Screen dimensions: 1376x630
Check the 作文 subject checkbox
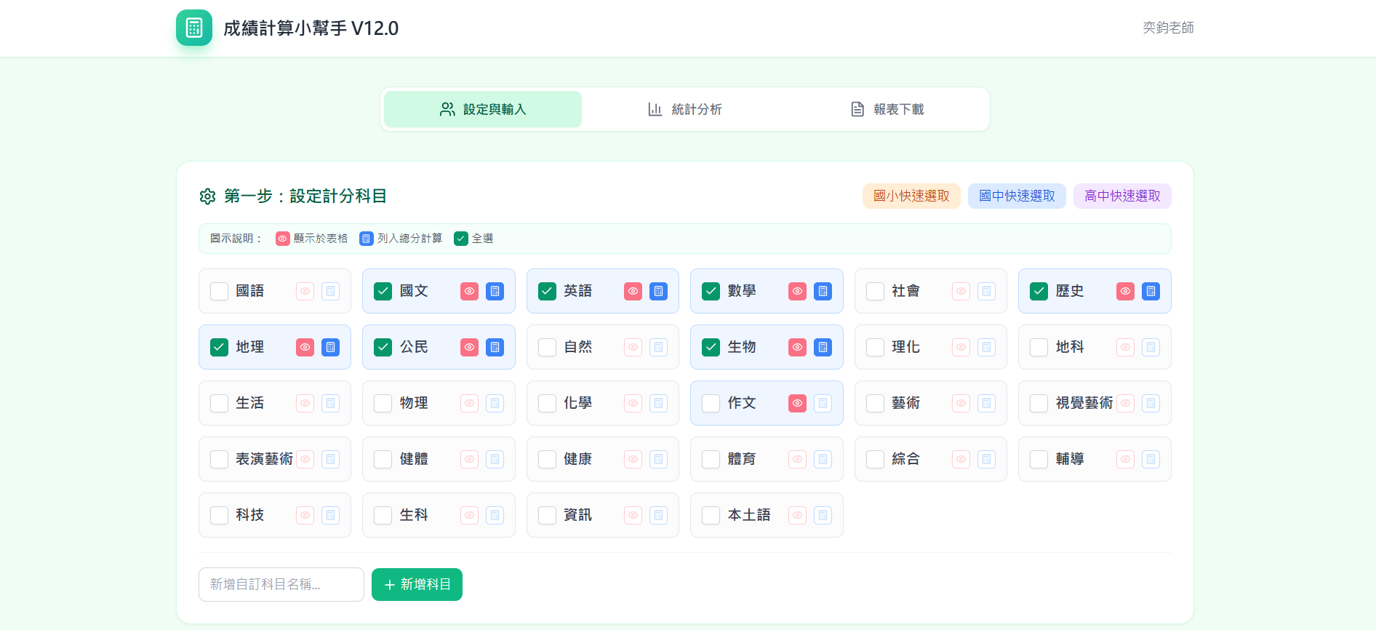coord(711,403)
